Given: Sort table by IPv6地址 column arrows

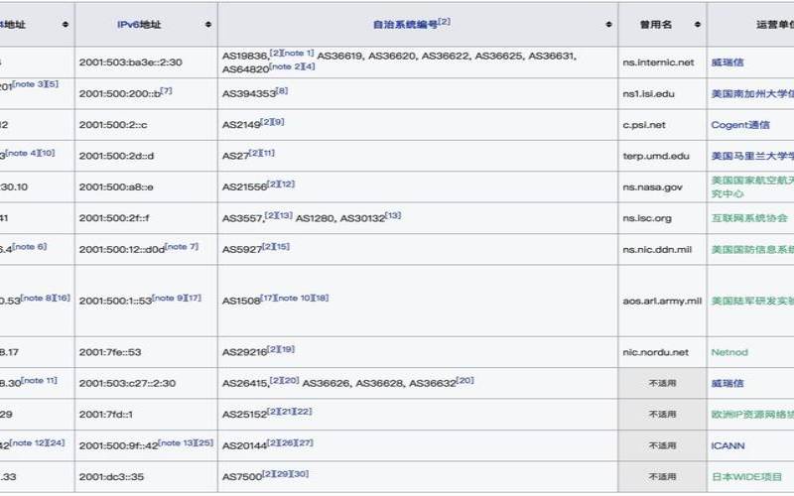Looking at the screenshot, I should (208, 24).
